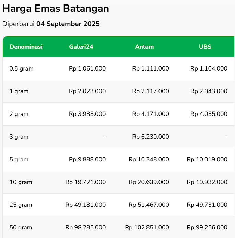Click the Galeri24 column header
This screenshot has width=235, height=238.
81,47
